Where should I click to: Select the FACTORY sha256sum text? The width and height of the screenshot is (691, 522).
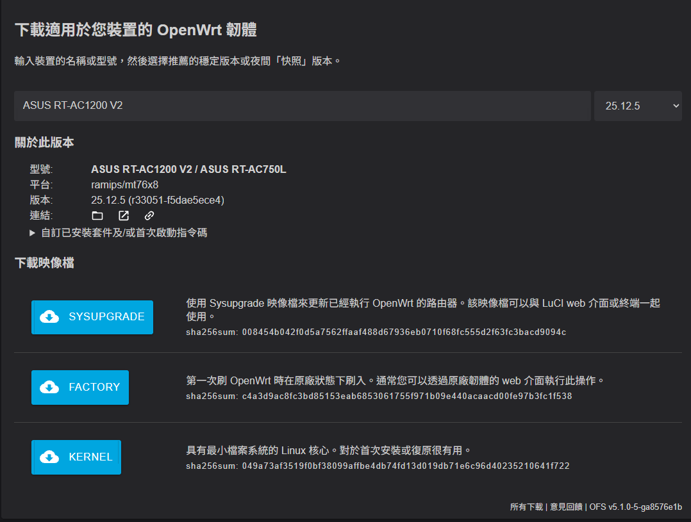(x=379, y=396)
